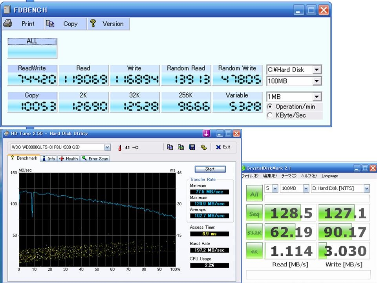
Task: Click HD Tune's copy screenshot icon
Action: pos(181,147)
